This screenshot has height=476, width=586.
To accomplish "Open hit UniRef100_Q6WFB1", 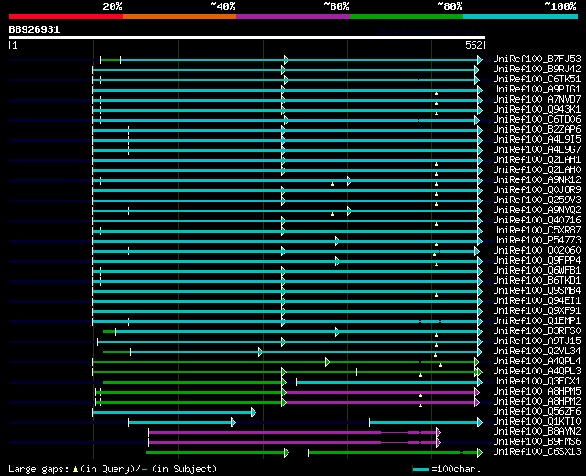I will pyautogui.click(x=537, y=271).
